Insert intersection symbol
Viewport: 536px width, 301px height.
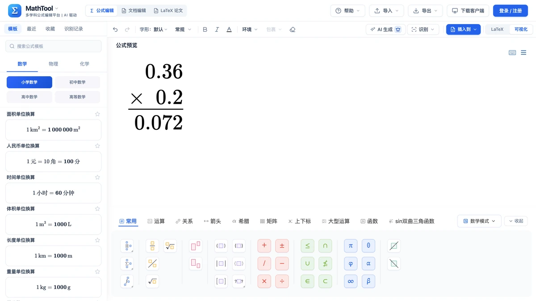(325, 246)
